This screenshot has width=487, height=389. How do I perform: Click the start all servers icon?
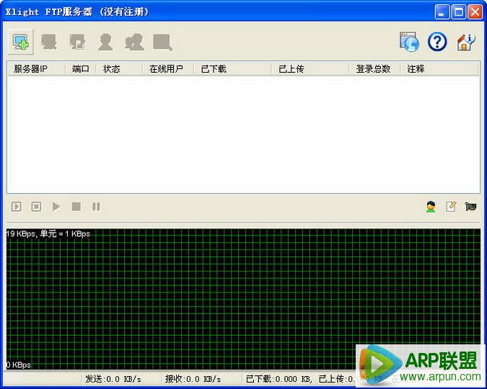click(17, 206)
